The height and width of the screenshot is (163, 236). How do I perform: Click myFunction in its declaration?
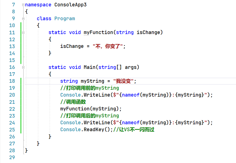(x=98, y=32)
